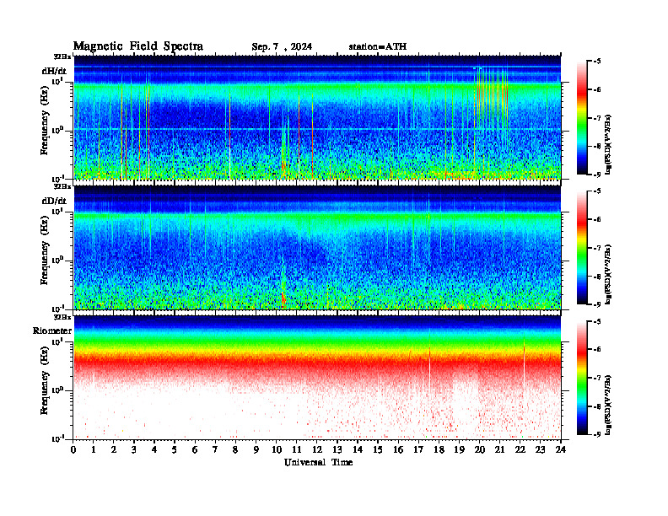Select the "dD/dt" panel label
Image resolution: width=668 pixels, height=516 pixels.
point(54,201)
